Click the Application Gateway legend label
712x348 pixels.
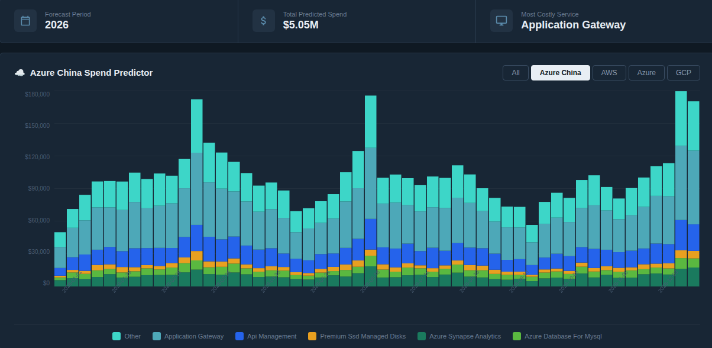[194, 336]
